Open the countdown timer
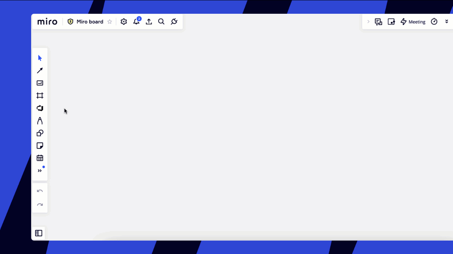This screenshot has width=453, height=254. pyautogui.click(x=434, y=22)
